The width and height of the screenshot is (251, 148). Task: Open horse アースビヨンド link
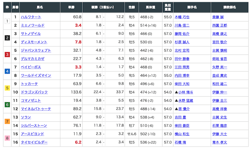pos(33,134)
